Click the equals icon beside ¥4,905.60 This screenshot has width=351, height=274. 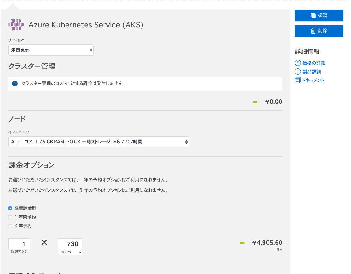click(242, 243)
